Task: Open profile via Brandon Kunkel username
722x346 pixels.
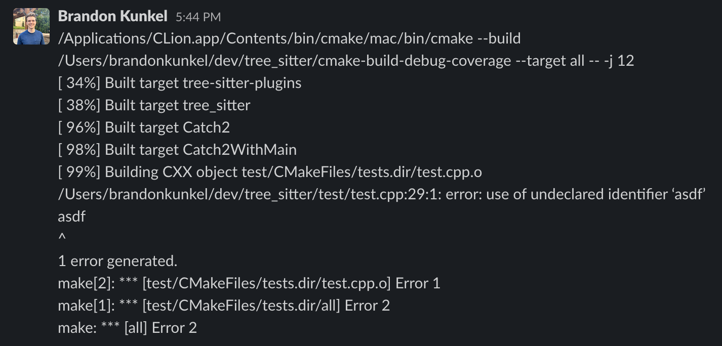Action: click(x=112, y=16)
